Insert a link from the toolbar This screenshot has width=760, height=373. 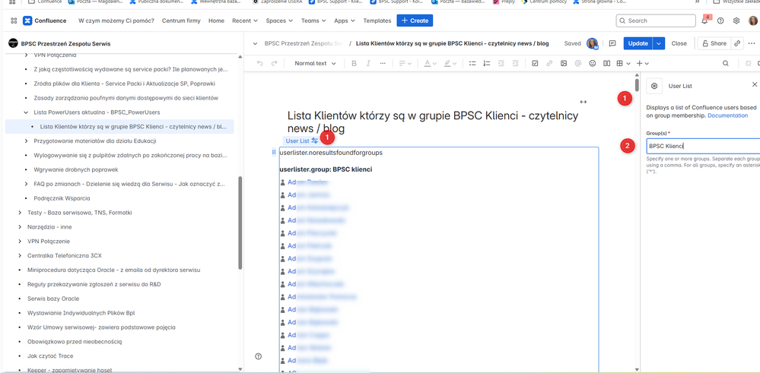coord(549,63)
